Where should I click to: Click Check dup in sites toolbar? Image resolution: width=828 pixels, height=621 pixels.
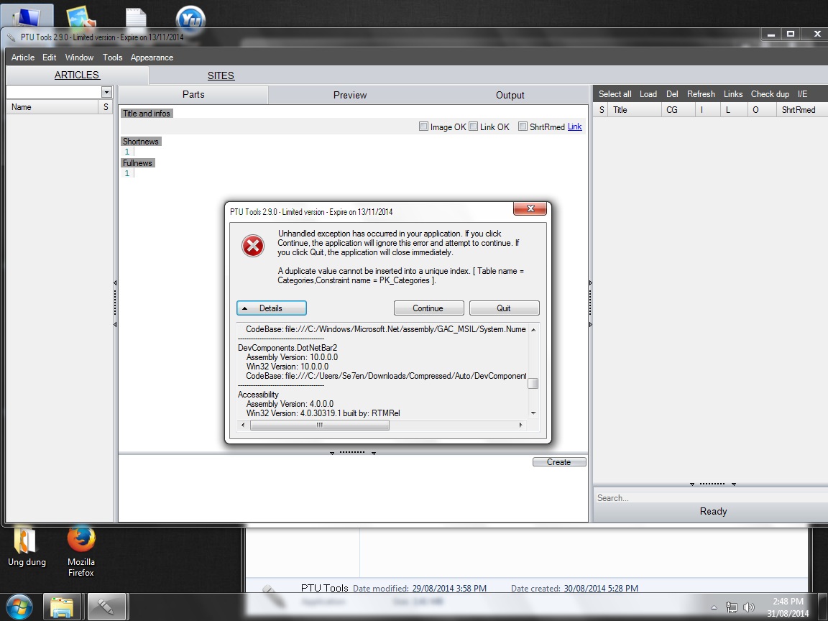(770, 94)
